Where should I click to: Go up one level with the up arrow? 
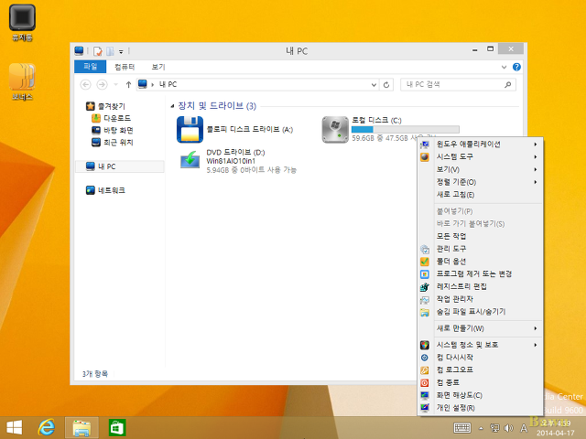point(128,85)
